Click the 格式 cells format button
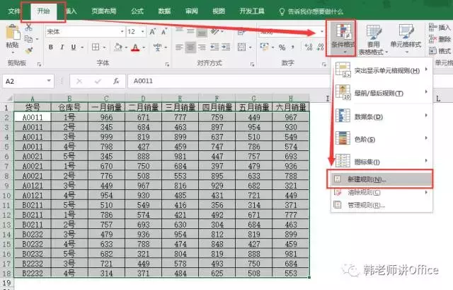 (440, 51)
